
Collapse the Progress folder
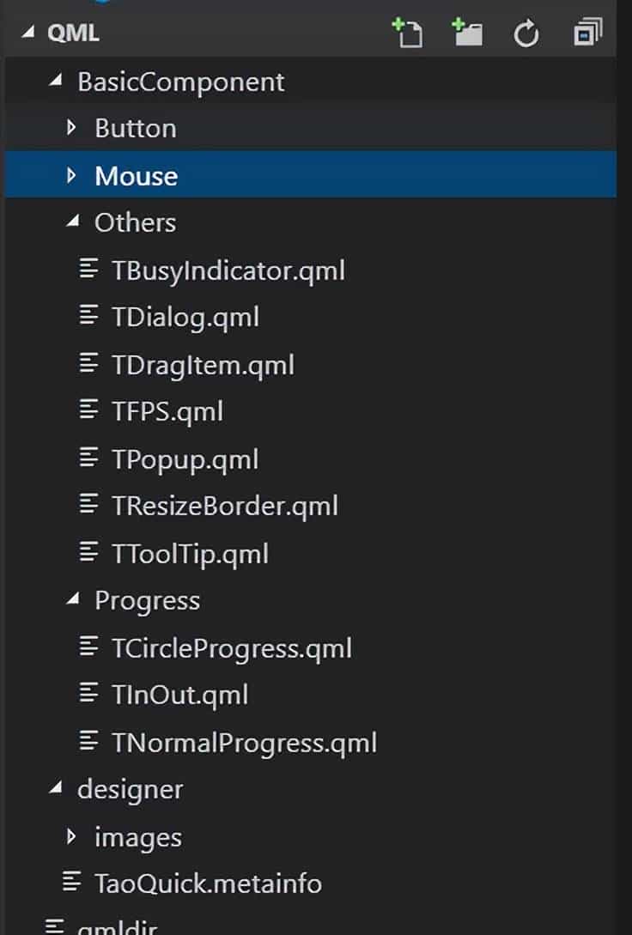click(x=74, y=599)
